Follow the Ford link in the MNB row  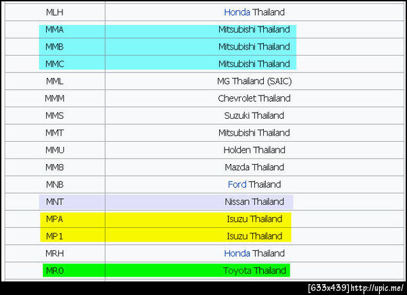pos(237,184)
